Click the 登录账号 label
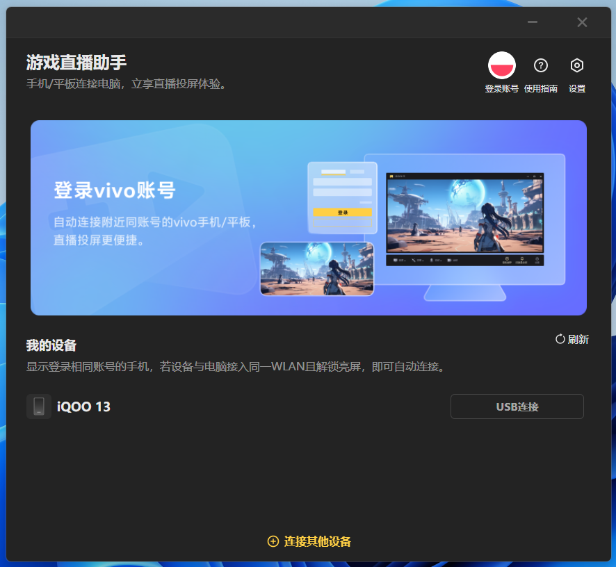Viewport: 616px width, 567px height. tap(501, 89)
